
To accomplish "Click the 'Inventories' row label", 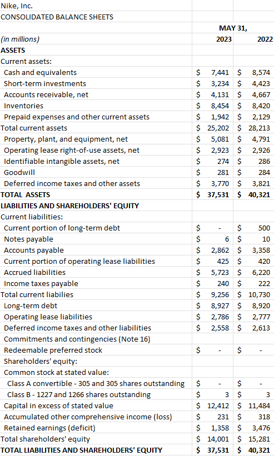I will (23, 106).
